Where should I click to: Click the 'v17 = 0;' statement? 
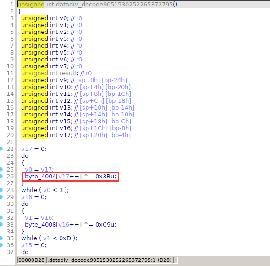(x=34, y=149)
